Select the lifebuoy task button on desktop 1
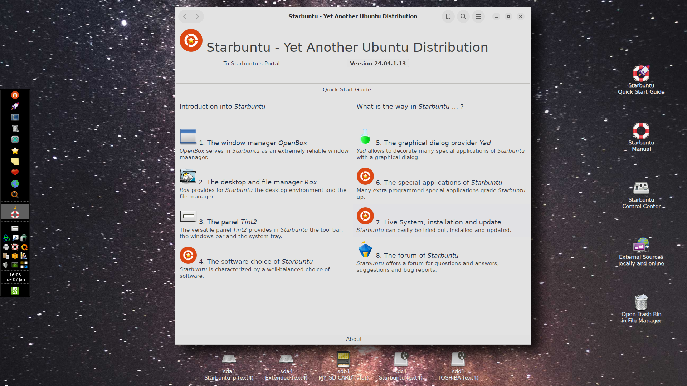The height and width of the screenshot is (386, 687). pyautogui.click(x=15, y=212)
